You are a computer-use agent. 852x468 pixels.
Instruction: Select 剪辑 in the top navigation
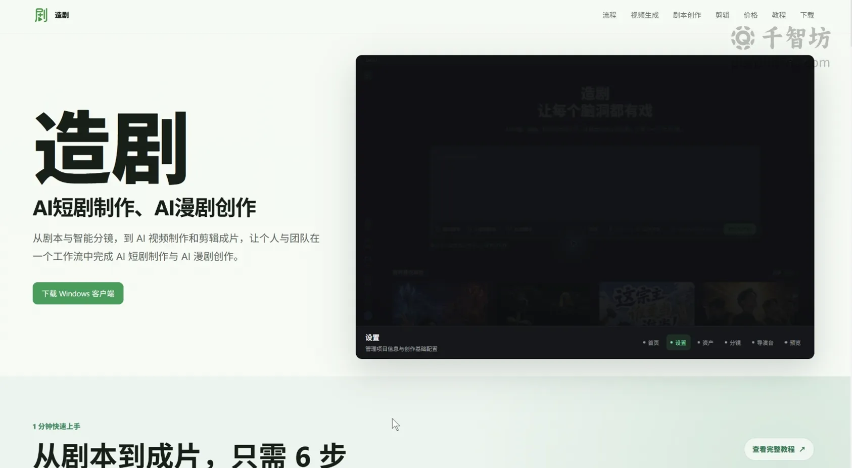pyautogui.click(x=722, y=15)
